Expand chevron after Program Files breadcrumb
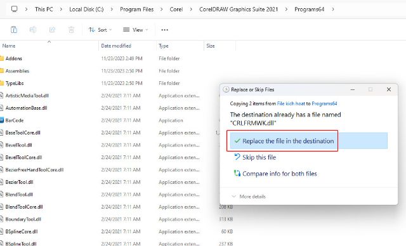Screen dimensions: 406x246 (162, 10)
